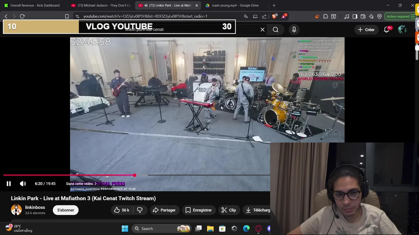Pause the Linkin Park video
Screen dimensions: 419x235
(x=9, y=184)
